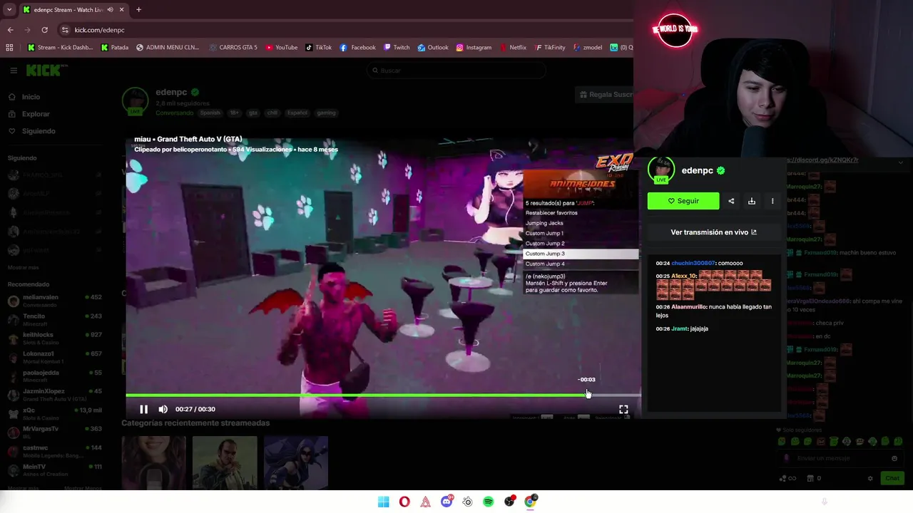Open recommended channel MeinTV
Screen dimensions: 913x513
pyautogui.click(x=54, y=470)
